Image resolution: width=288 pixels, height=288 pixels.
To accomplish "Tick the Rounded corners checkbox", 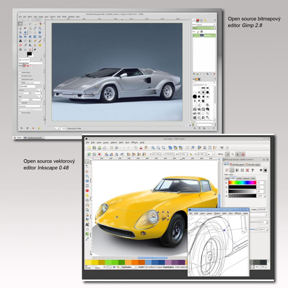I will click(20, 76).
